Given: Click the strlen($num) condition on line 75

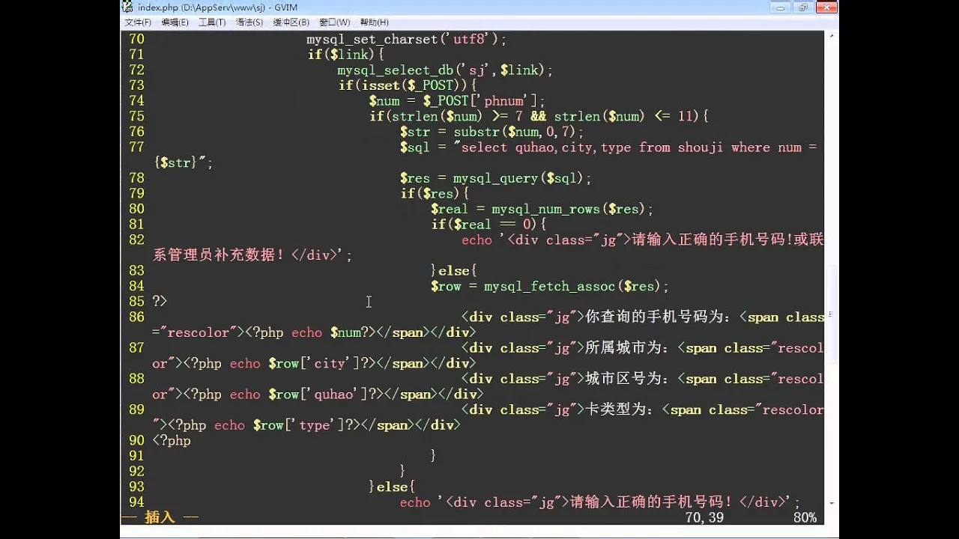Looking at the screenshot, I should coord(539,117).
